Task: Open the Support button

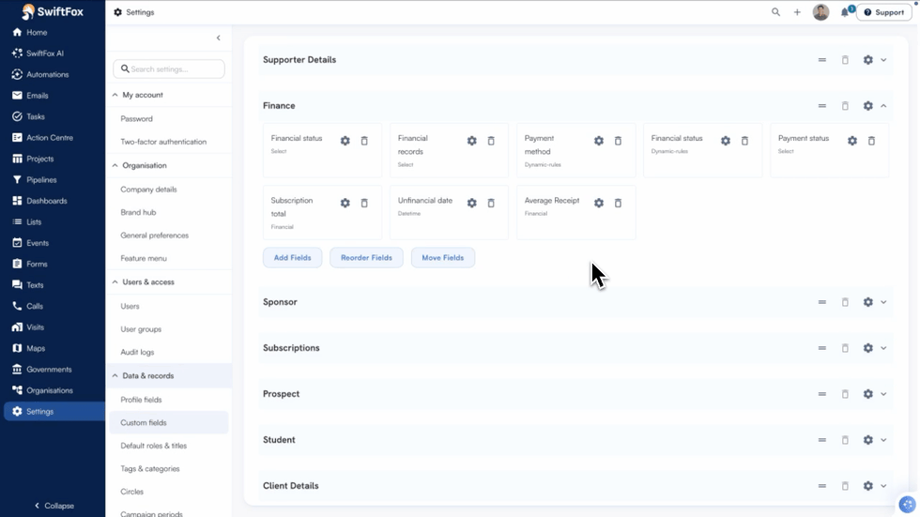Action: click(884, 12)
